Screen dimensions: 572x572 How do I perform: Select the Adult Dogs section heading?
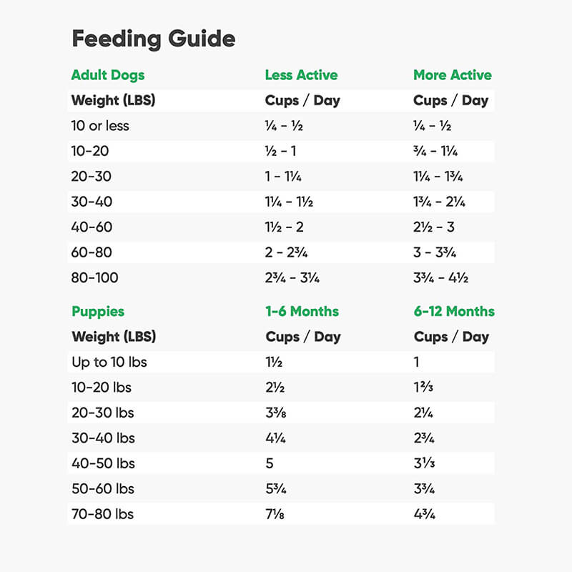(107, 75)
